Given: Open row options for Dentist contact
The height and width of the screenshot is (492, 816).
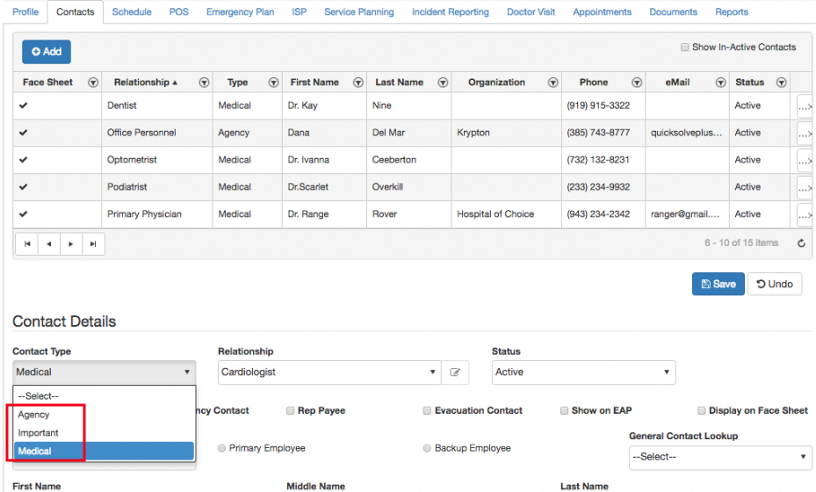Looking at the screenshot, I should click(805, 106).
